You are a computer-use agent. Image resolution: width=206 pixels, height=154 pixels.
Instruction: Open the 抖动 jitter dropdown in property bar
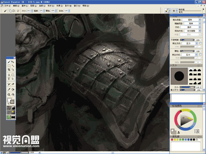(x=69, y=11)
